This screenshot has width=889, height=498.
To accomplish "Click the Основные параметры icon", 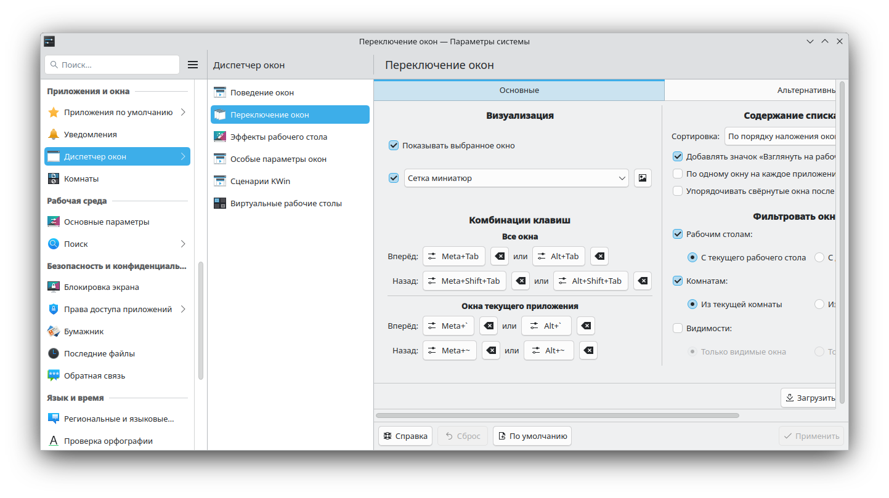I will (54, 222).
